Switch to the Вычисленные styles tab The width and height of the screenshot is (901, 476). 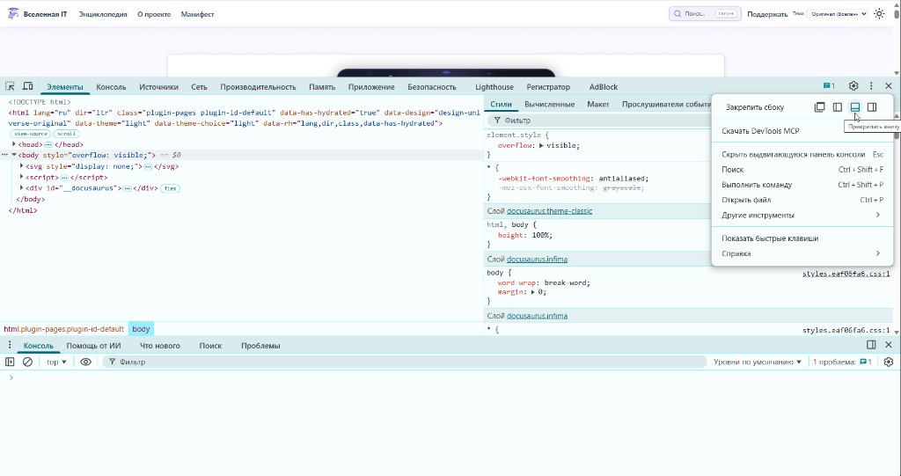coord(549,104)
